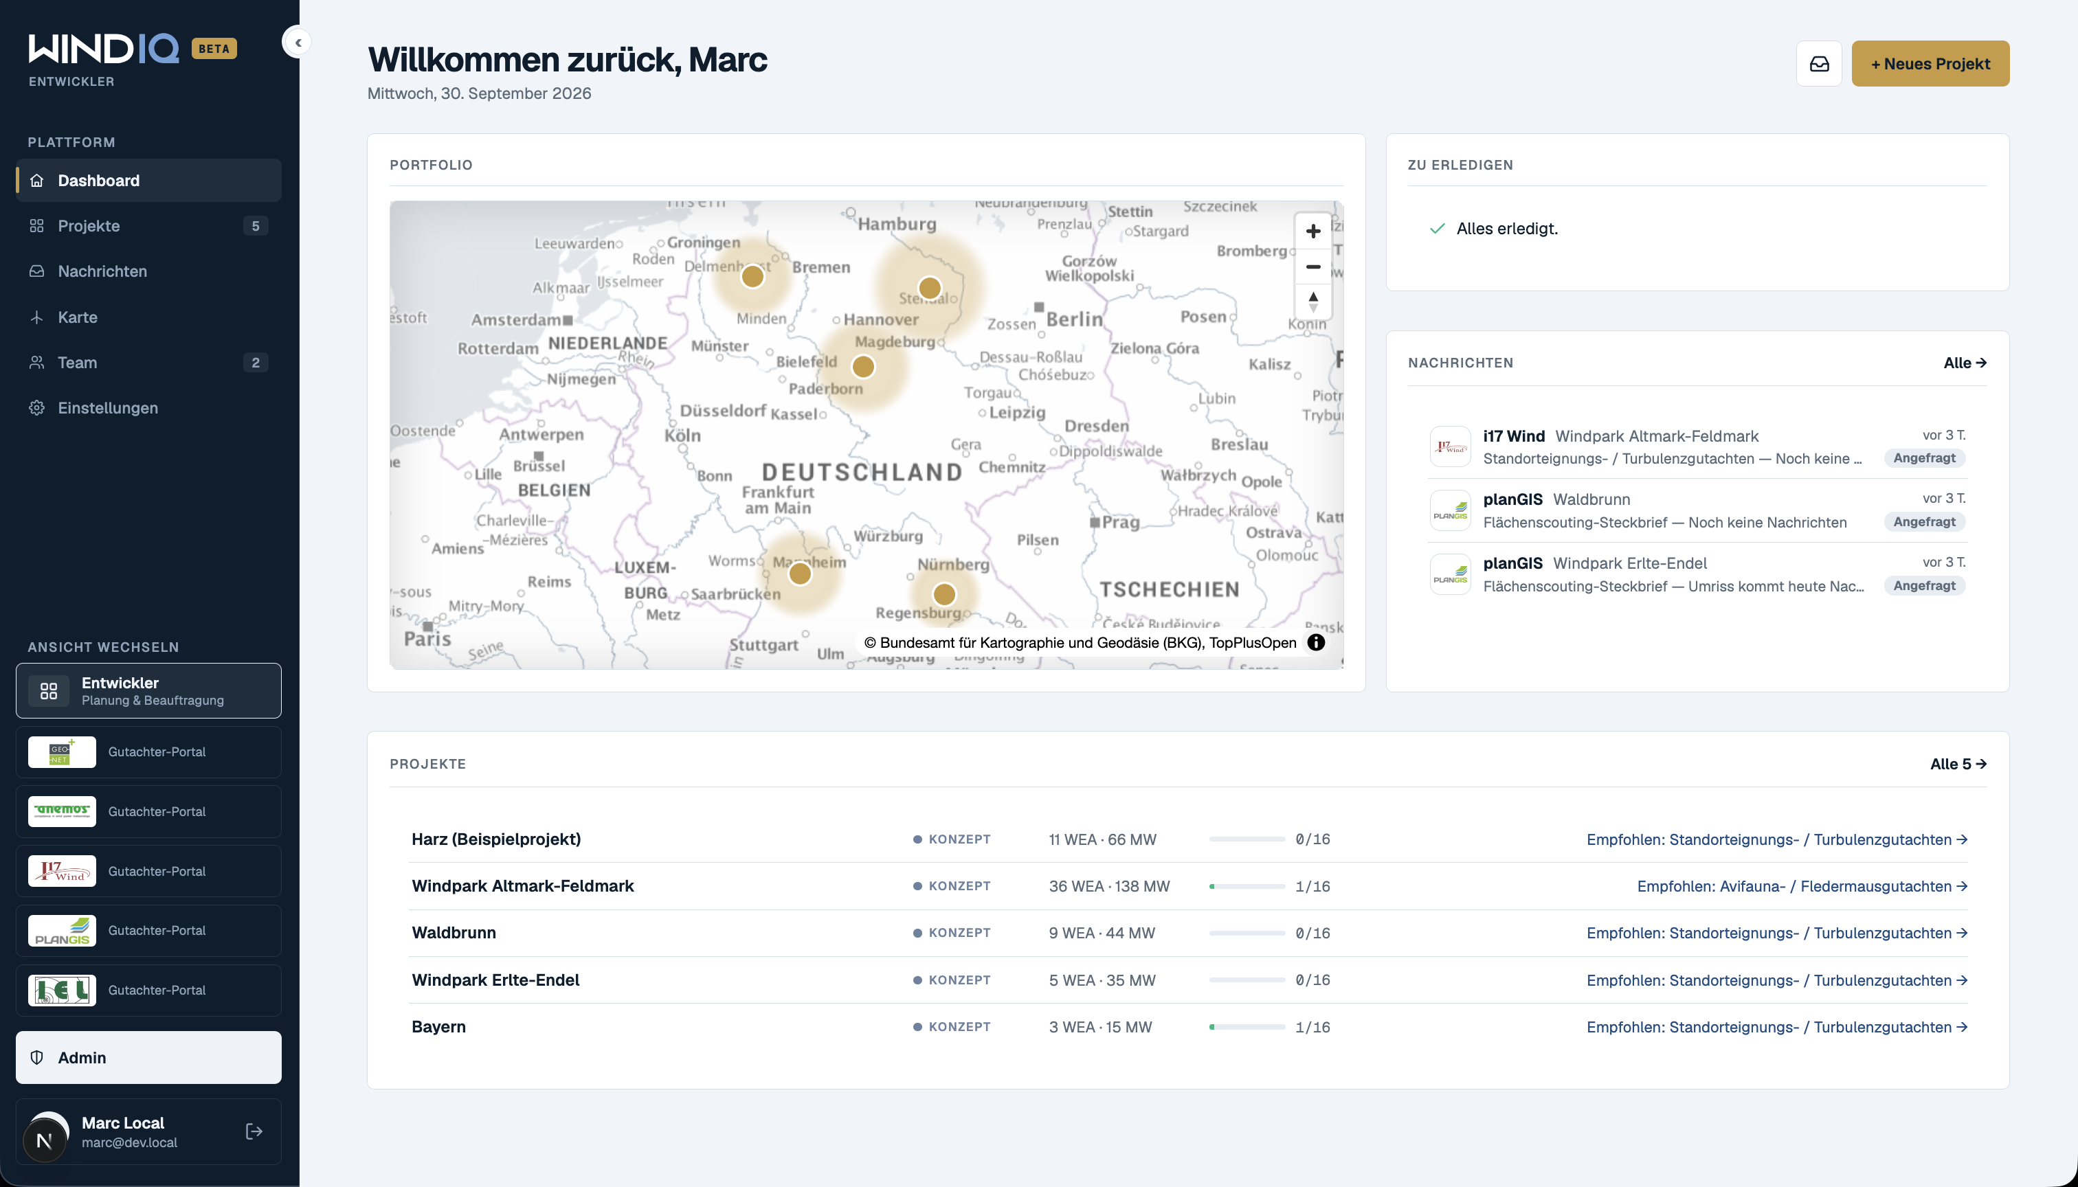Open planGIS Windpark Erlte-Endel message
This screenshot has width=2078, height=1187.
(1697, 574)
